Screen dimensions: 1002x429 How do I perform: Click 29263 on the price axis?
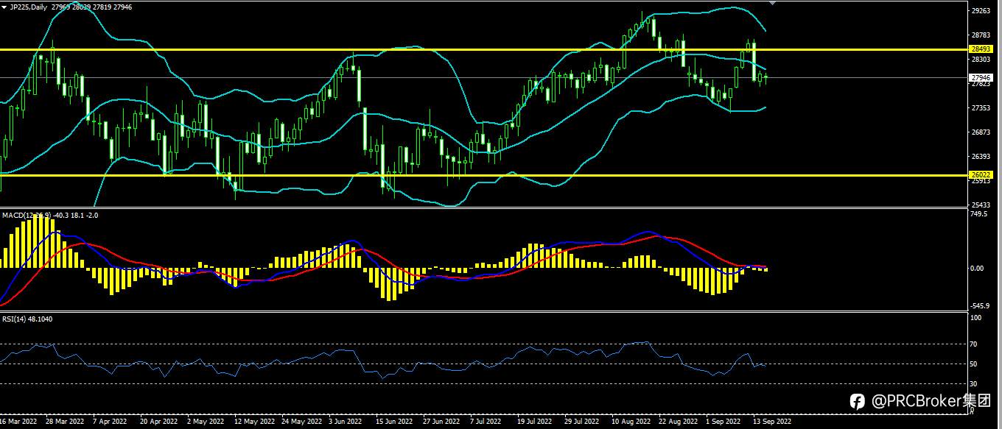(981, 11)
